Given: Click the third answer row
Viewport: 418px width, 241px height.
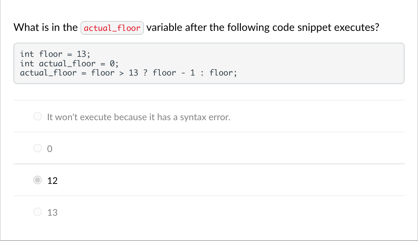Looking at the screenshot, I should click(209, 180).
